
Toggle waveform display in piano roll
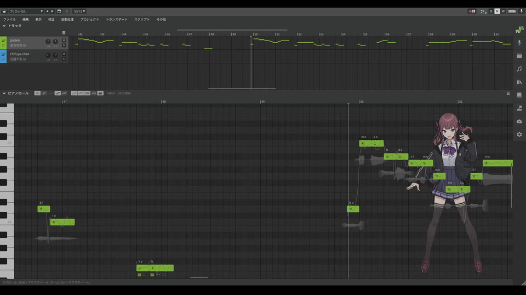[x=87, y=93]
